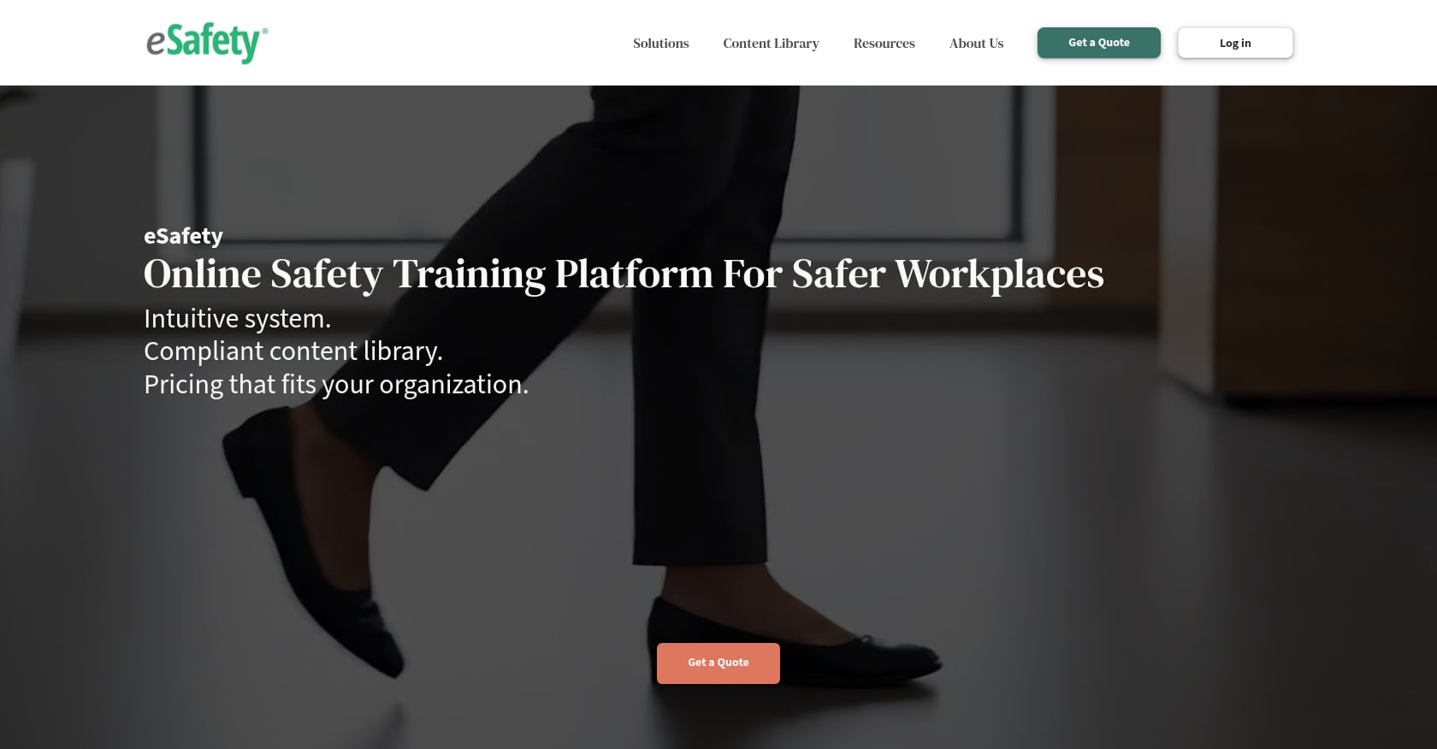This screenshot has height=749, width=1437.
Task: Open the Content Library menu
Action: point(771,43)
